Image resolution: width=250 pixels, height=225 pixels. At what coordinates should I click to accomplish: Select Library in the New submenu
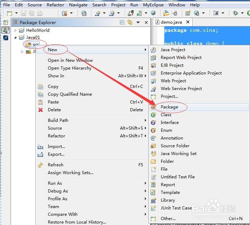point(199,200)
